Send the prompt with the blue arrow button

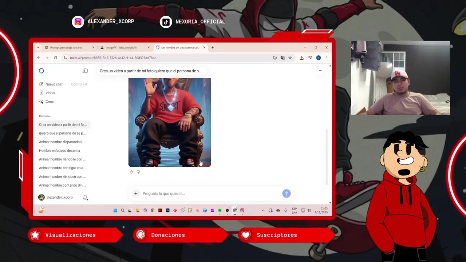click(287, 194)
